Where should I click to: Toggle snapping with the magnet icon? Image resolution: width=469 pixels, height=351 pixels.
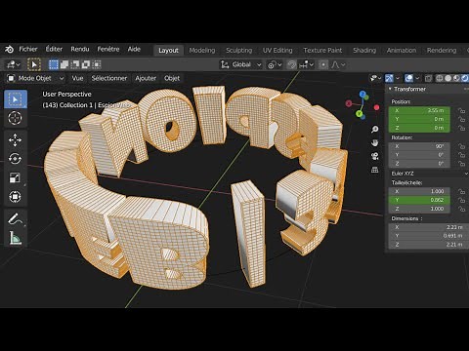click(291, 64)
